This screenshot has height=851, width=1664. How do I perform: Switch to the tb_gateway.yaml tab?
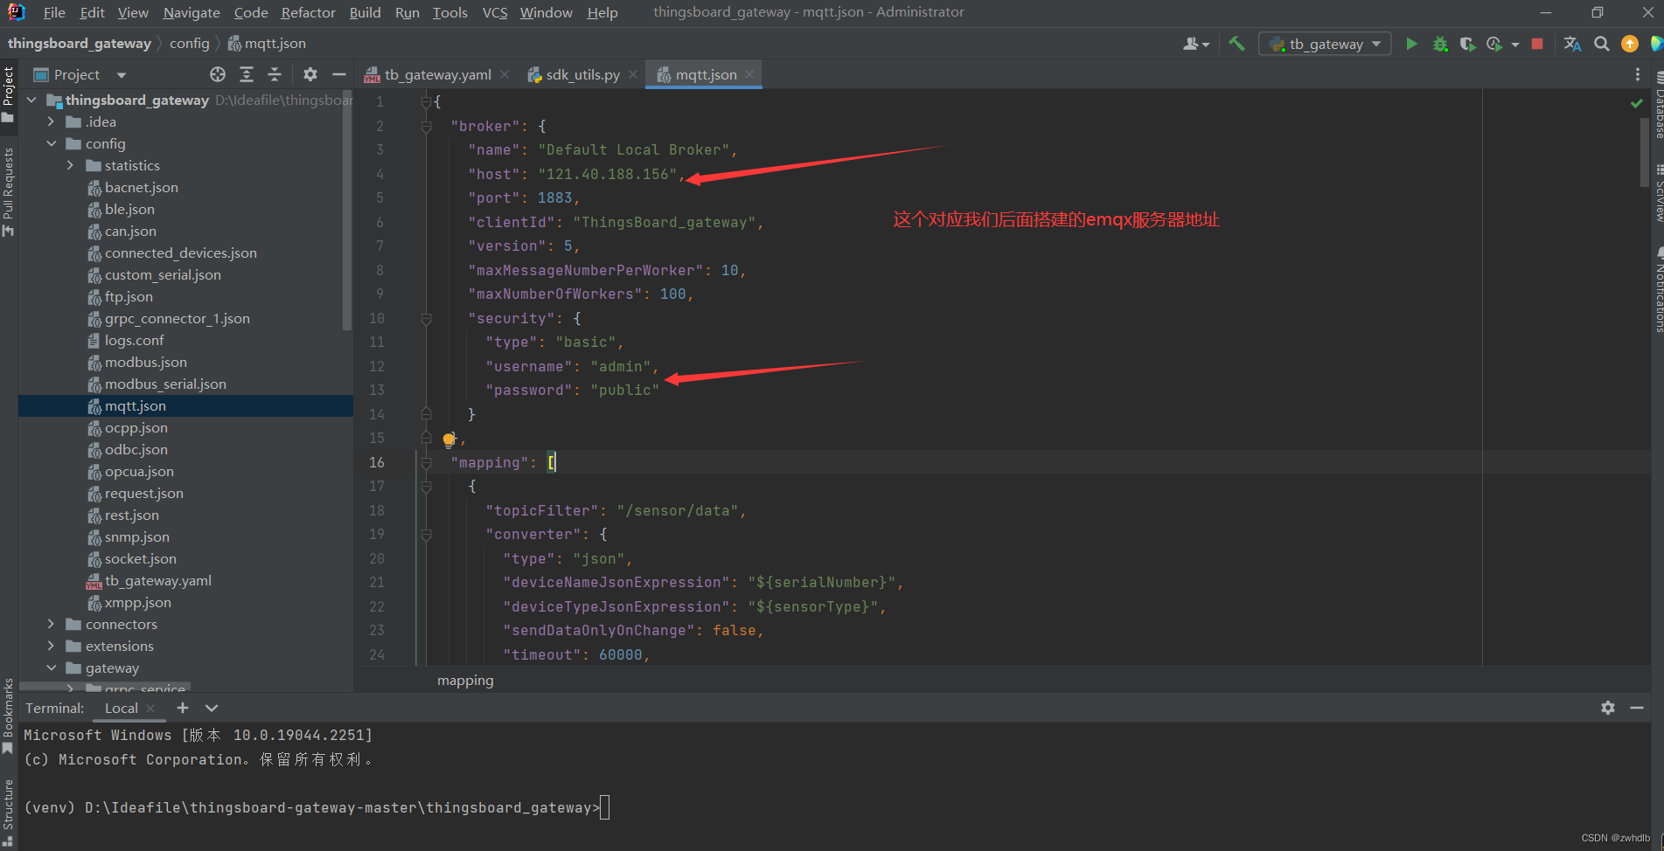coord(437,75)
